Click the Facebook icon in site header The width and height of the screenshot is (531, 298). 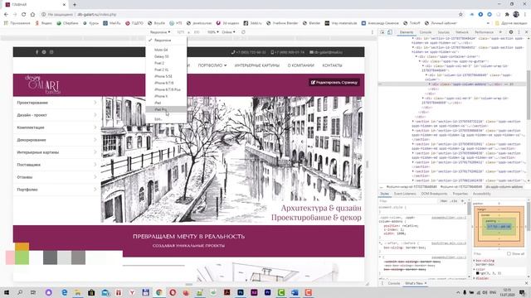(37, 52)
